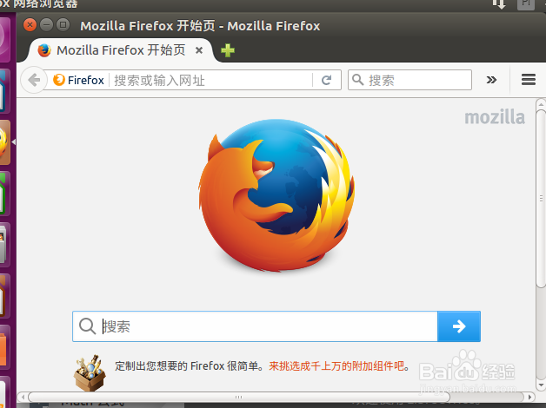This screenshot has height=408, width=546.
Task: Click horizontal scrollbar left arrow
Action: coord(23,397)
